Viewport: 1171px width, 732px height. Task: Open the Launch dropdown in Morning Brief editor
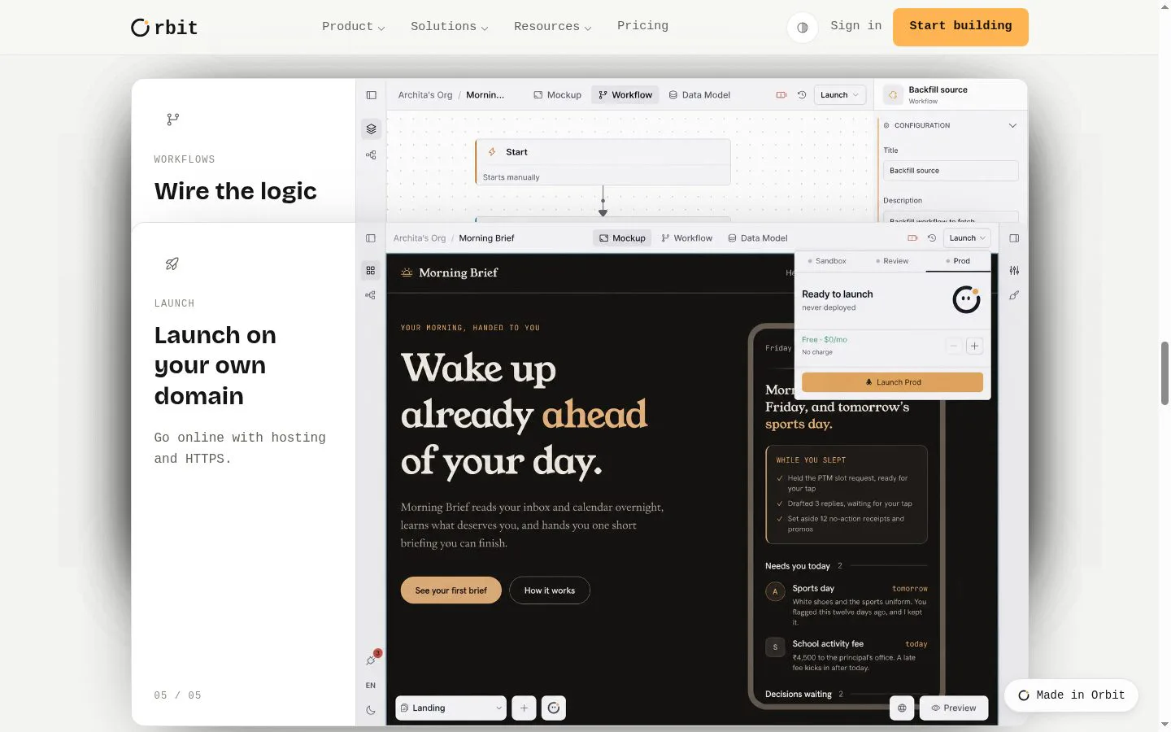[x=967, y=238]
